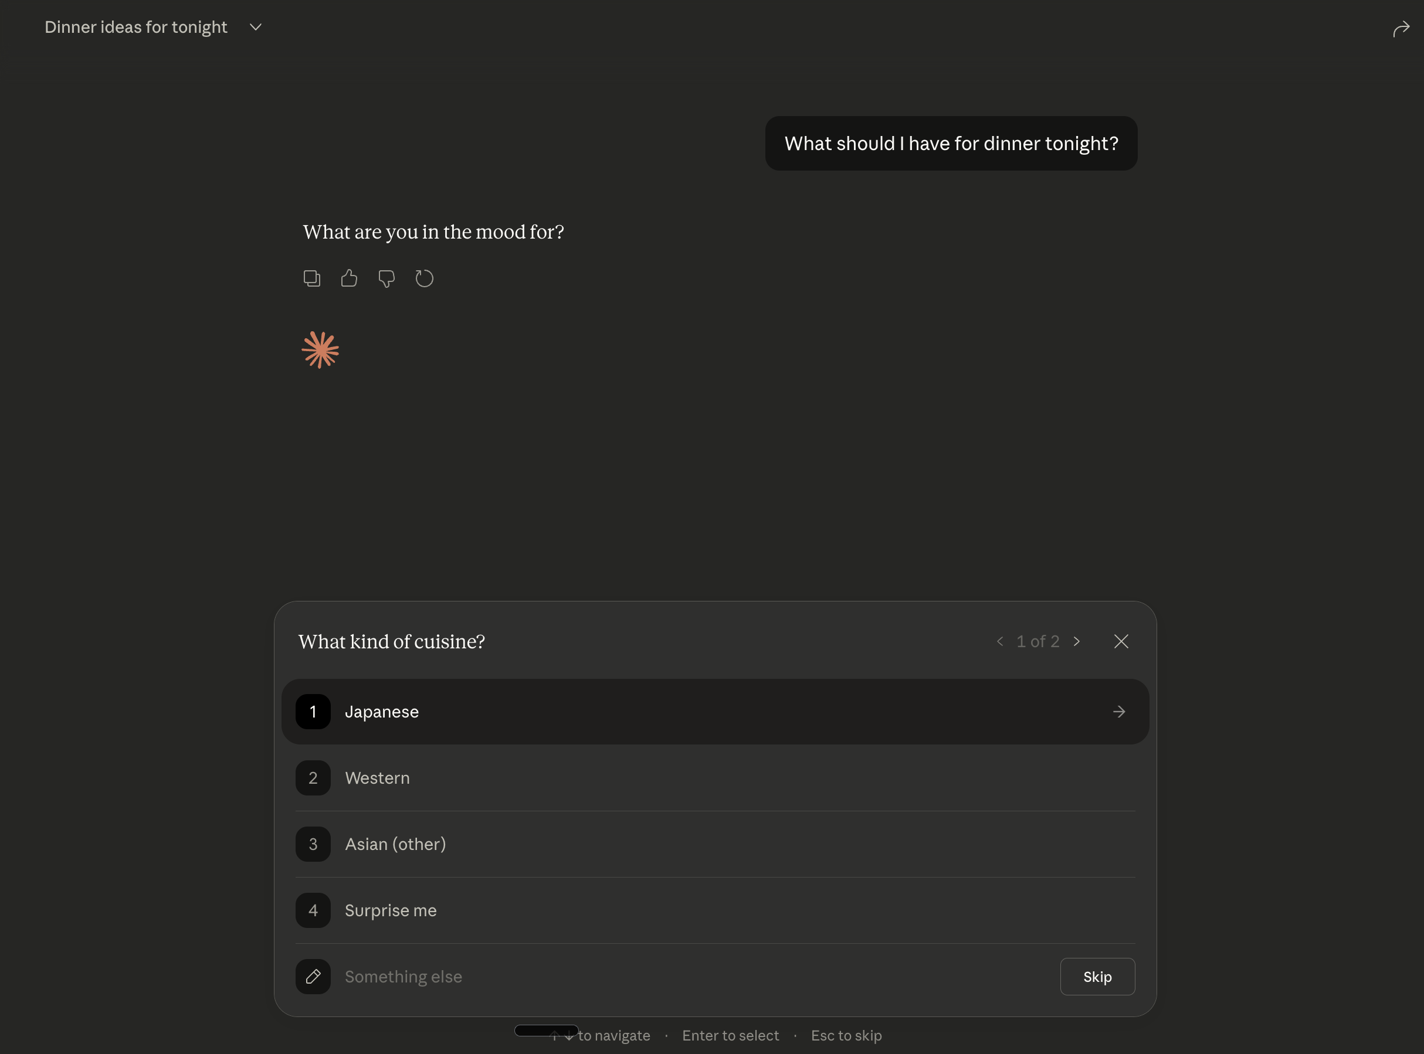Give the response a thumbs up

coord(349,278)
